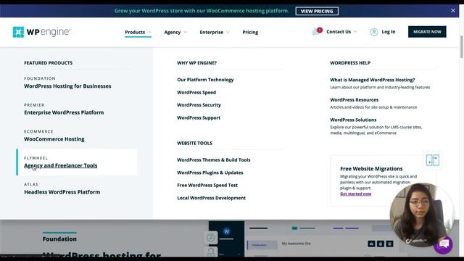Open WordPress Themes & Build Tools
This screenshot has height=261, width=464.
click(214, 159)
